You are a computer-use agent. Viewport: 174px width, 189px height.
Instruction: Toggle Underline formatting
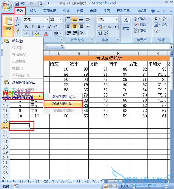tap(39, 27)
